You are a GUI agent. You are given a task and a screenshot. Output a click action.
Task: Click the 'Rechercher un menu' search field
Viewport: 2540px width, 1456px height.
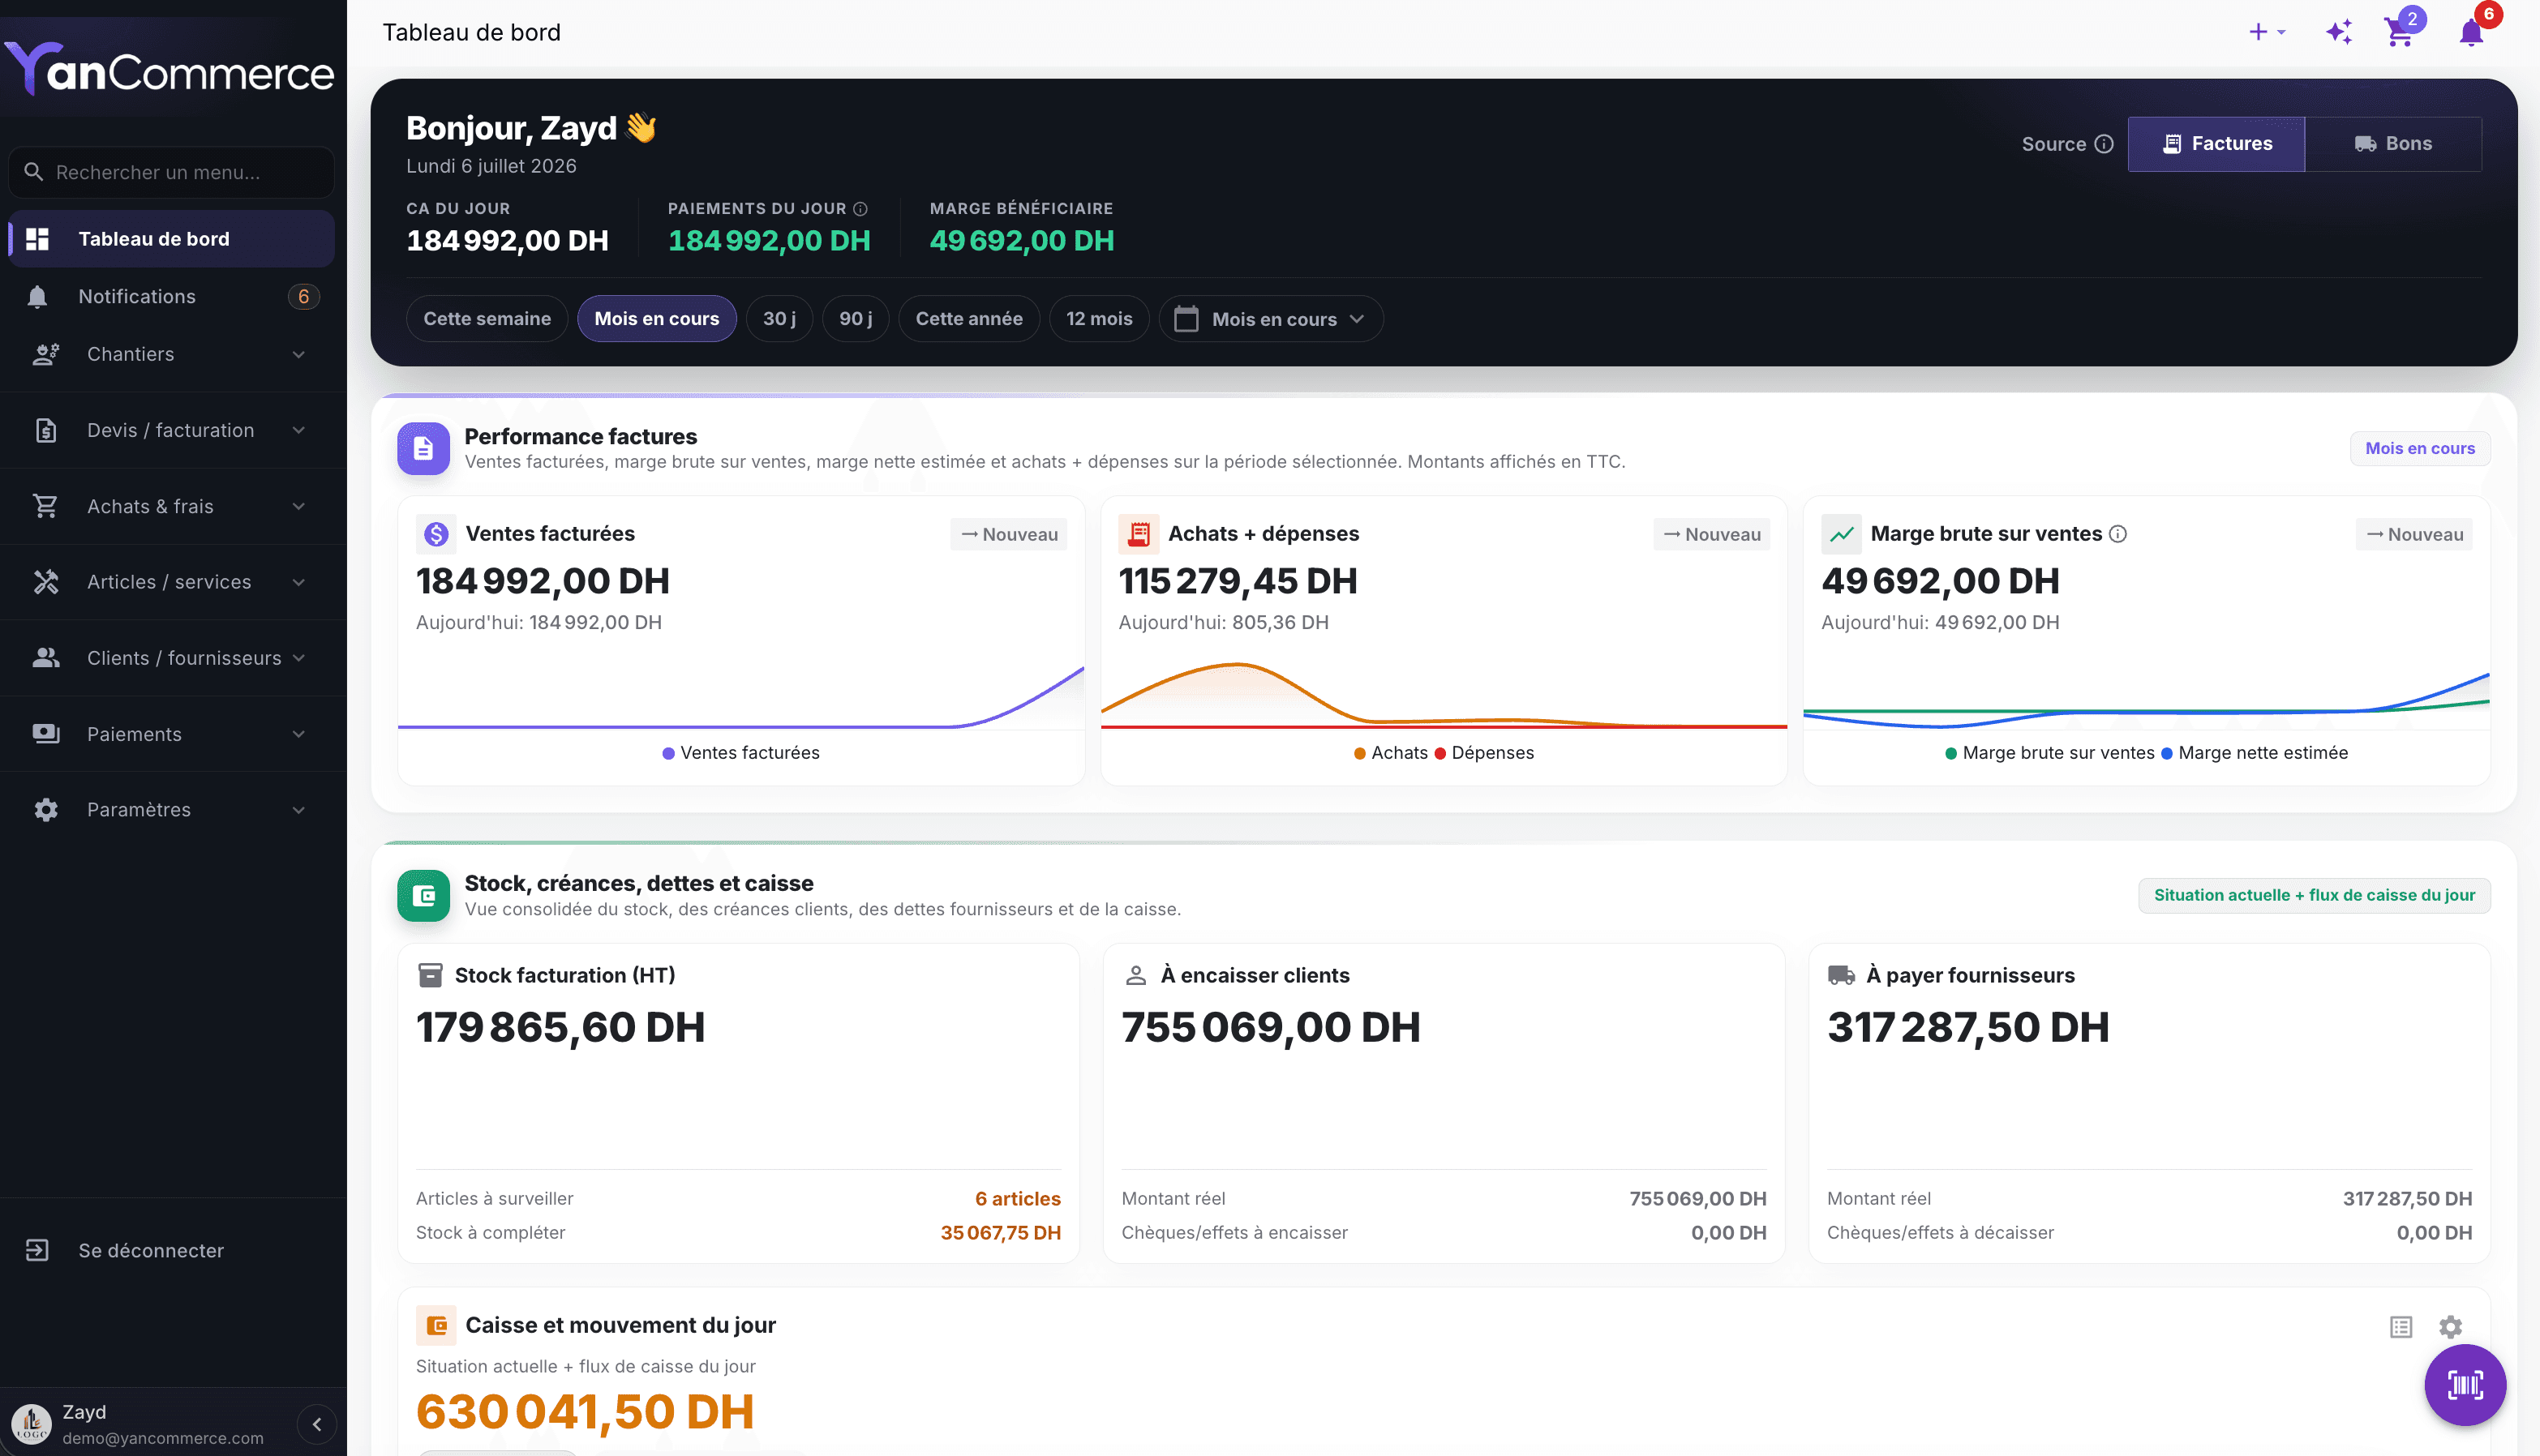172,172
